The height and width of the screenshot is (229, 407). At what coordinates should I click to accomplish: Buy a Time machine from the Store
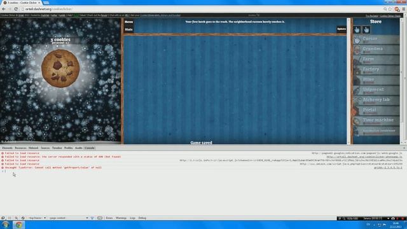point(376,121)
